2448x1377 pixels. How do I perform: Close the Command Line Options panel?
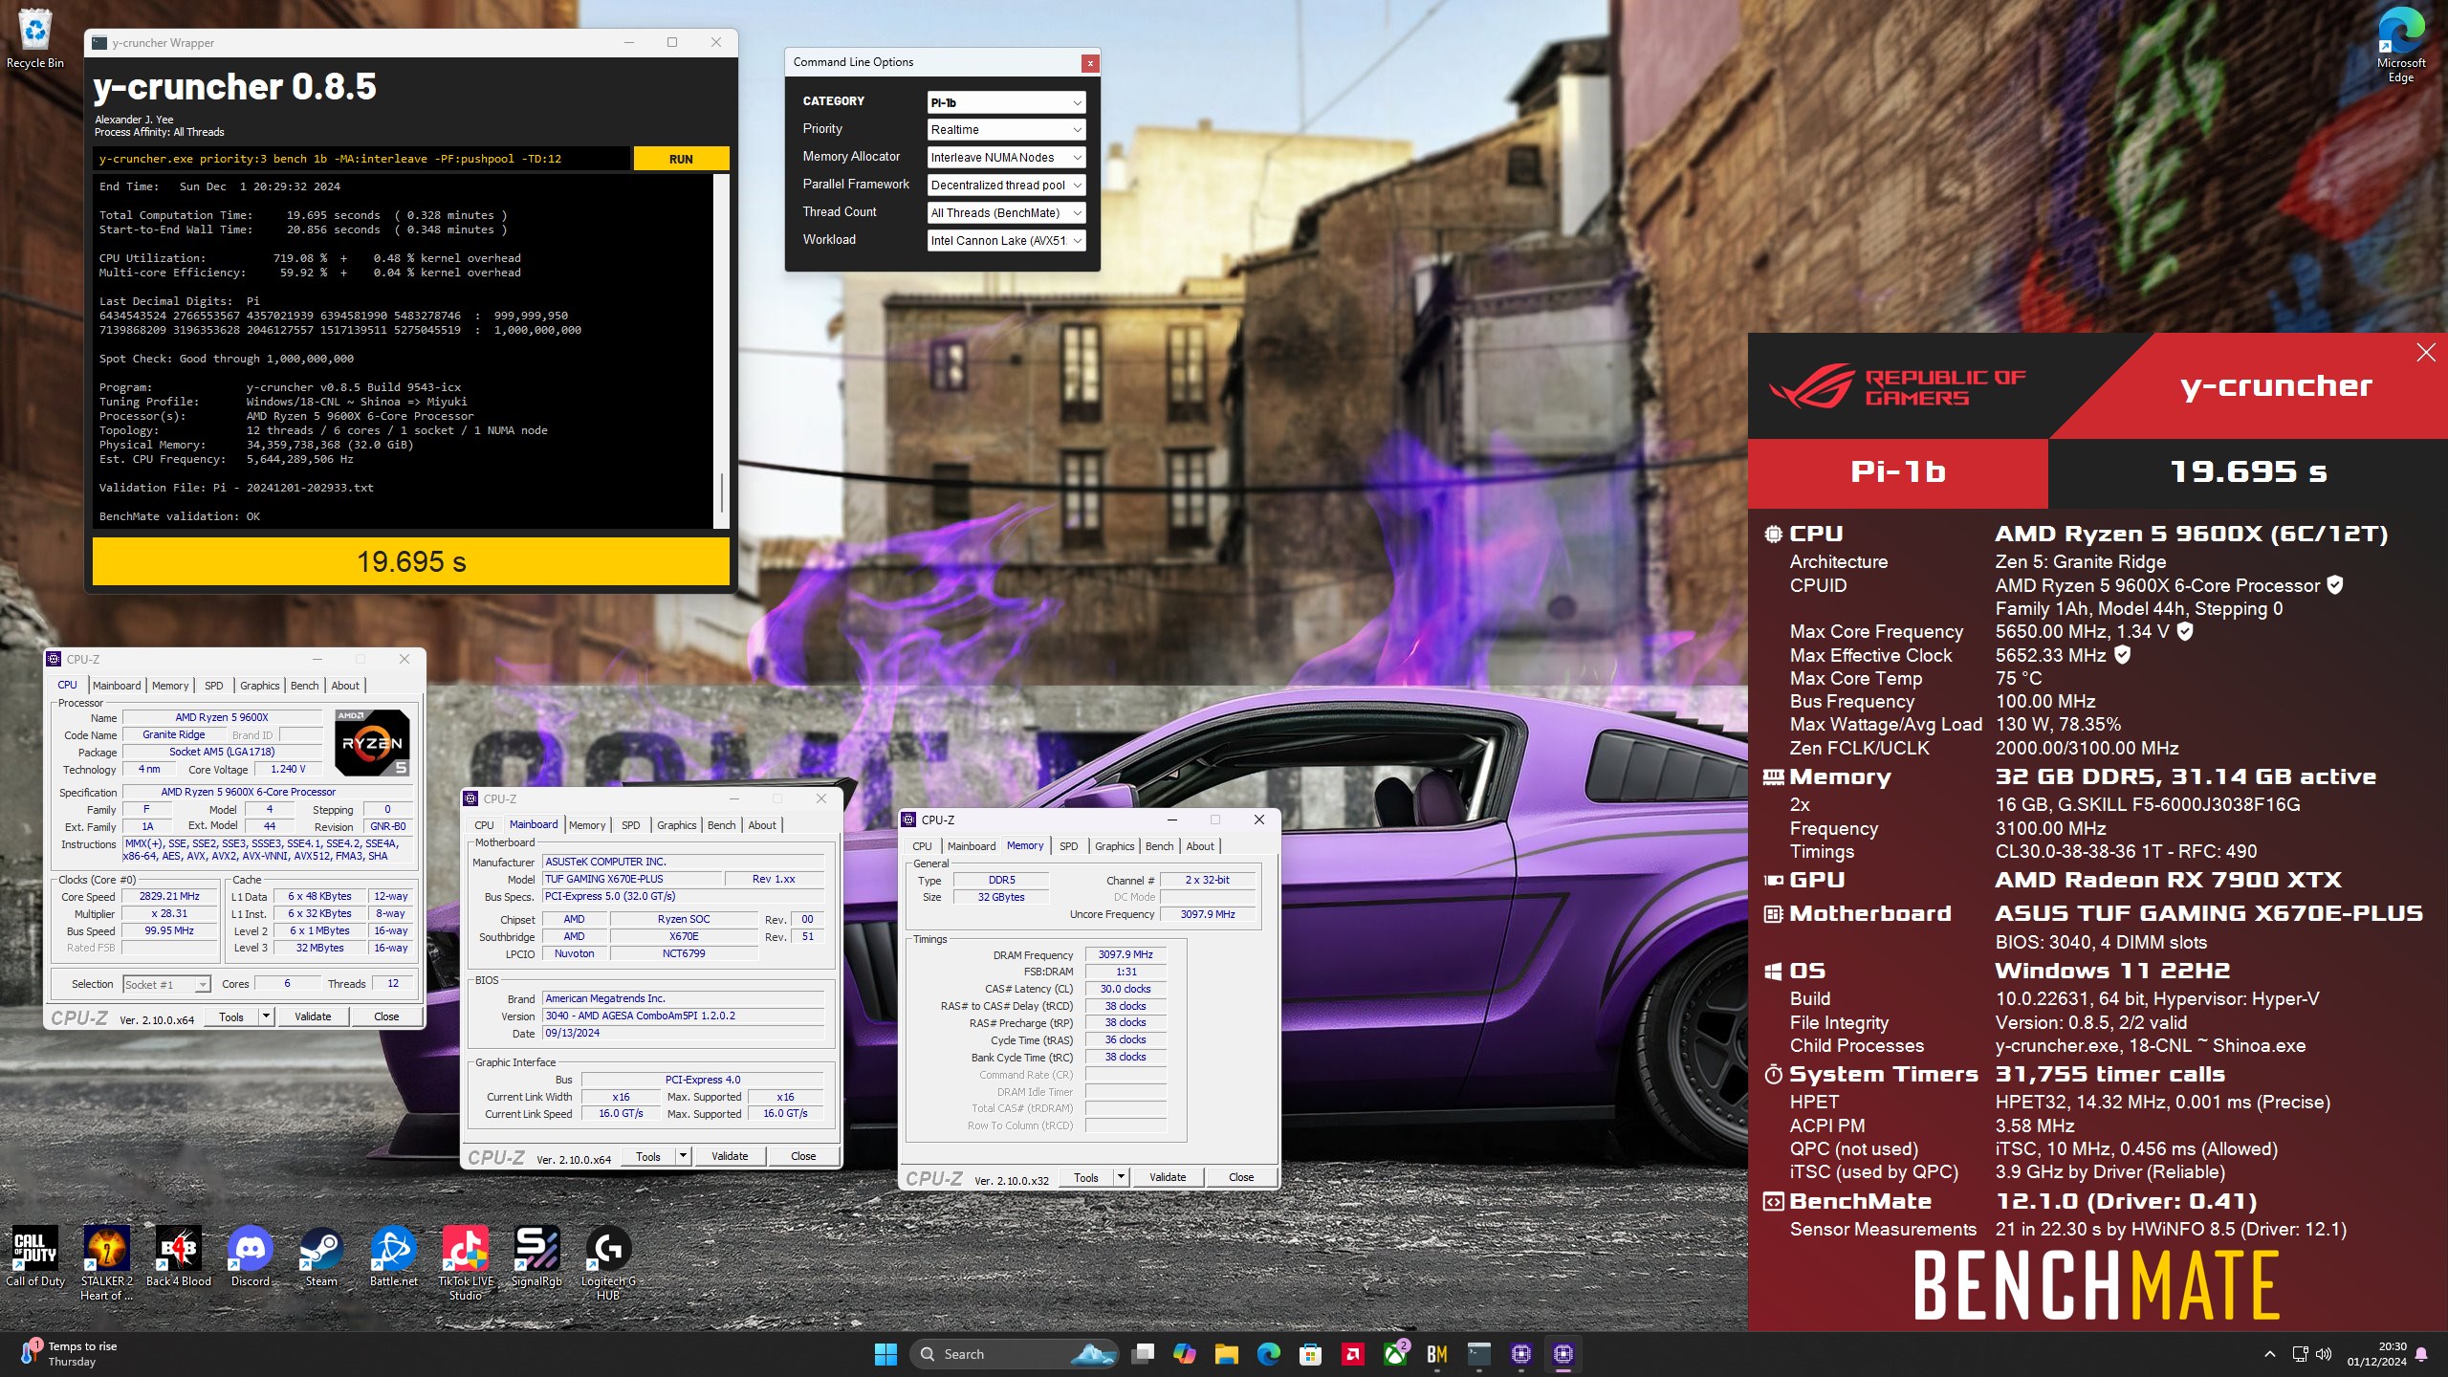1089,63
